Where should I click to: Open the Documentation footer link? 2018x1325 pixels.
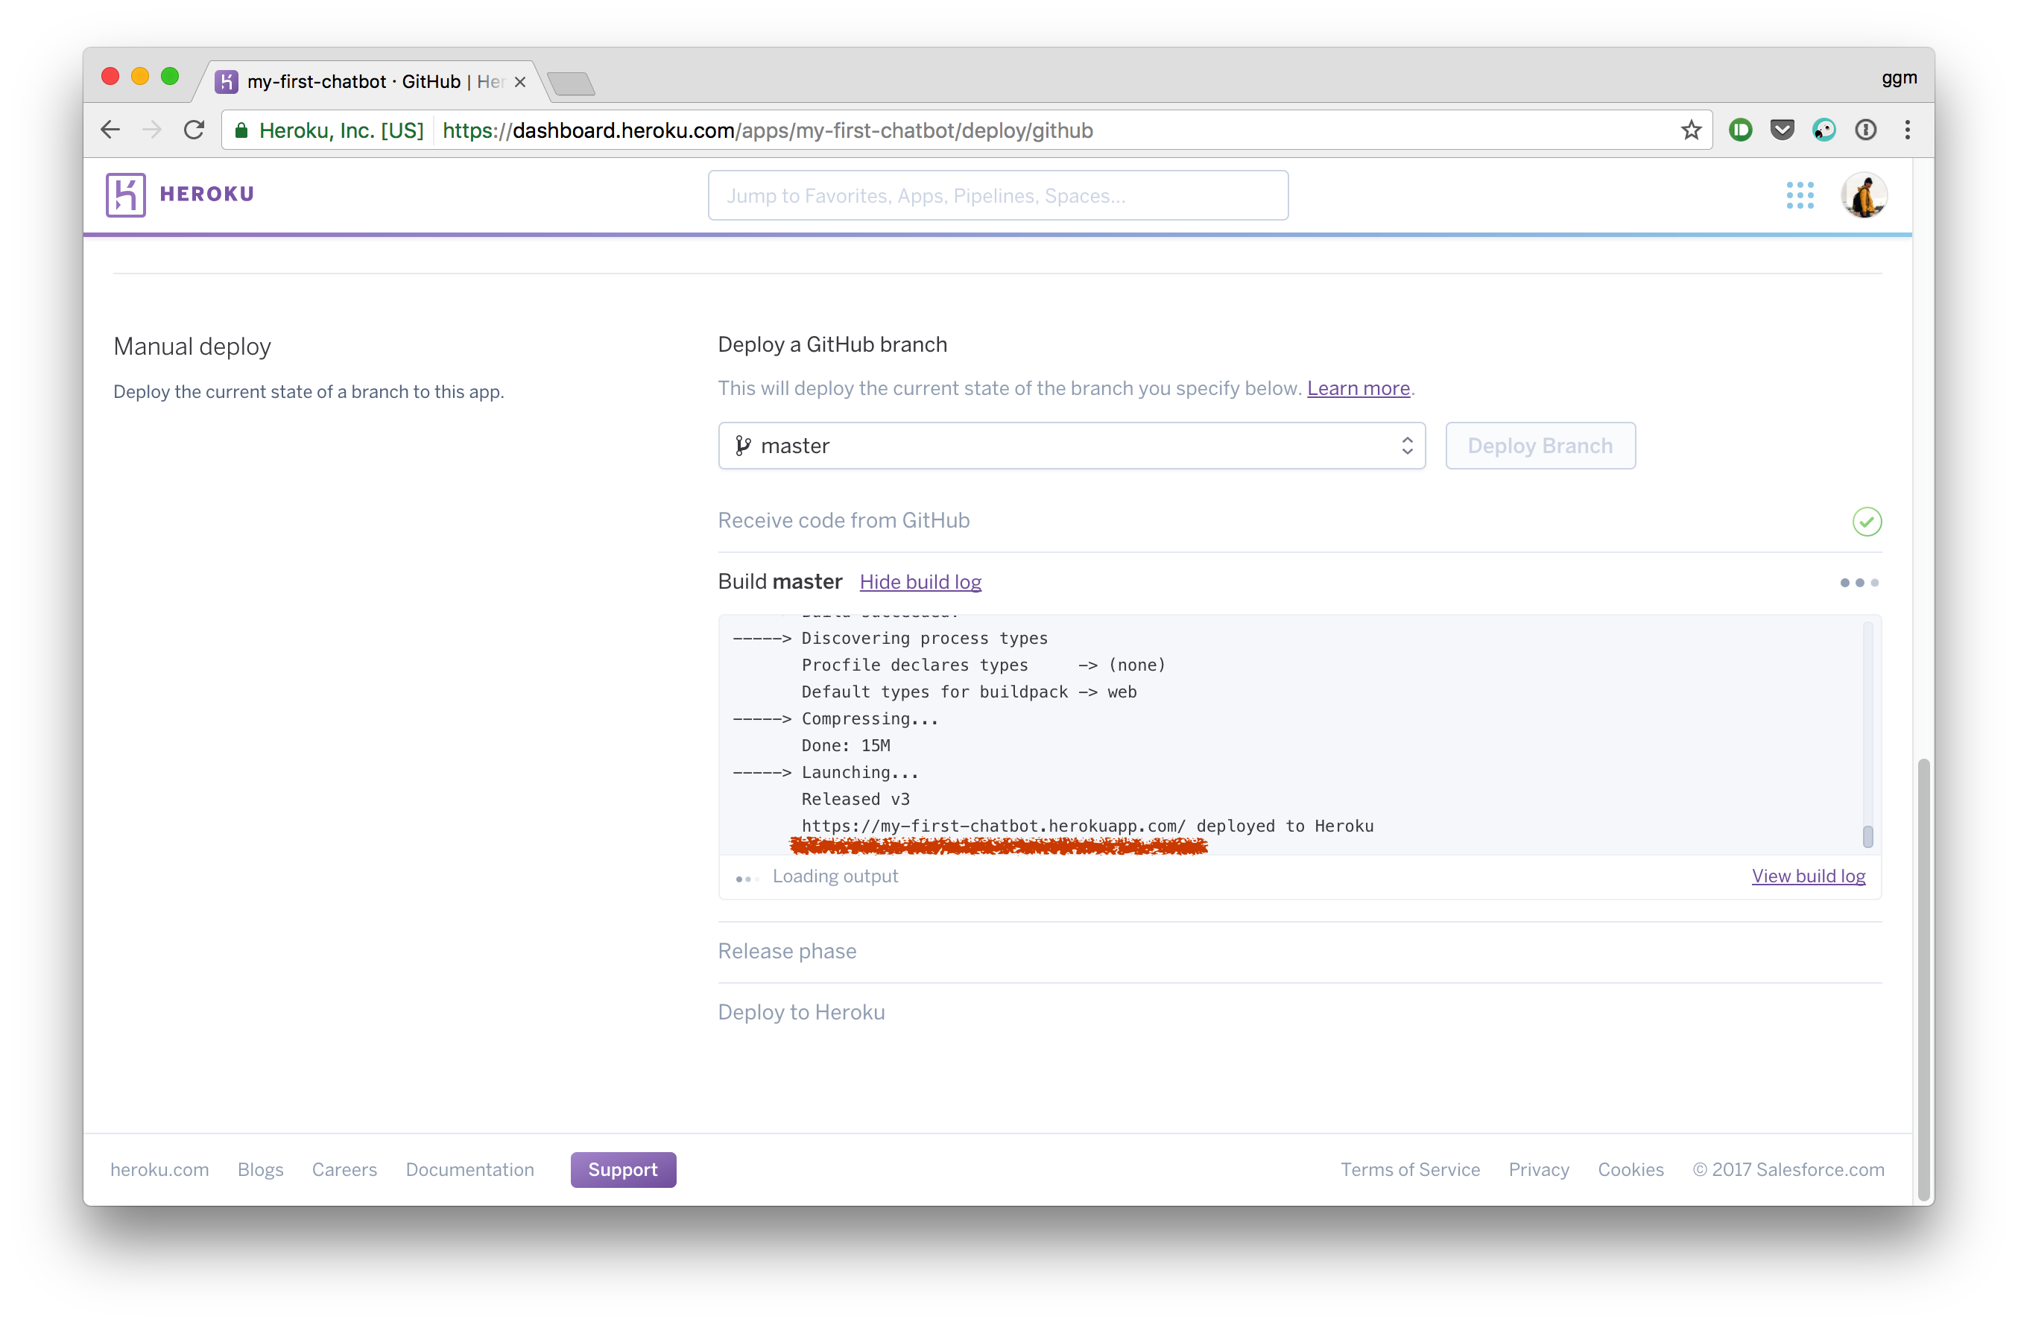(469, 1169)
